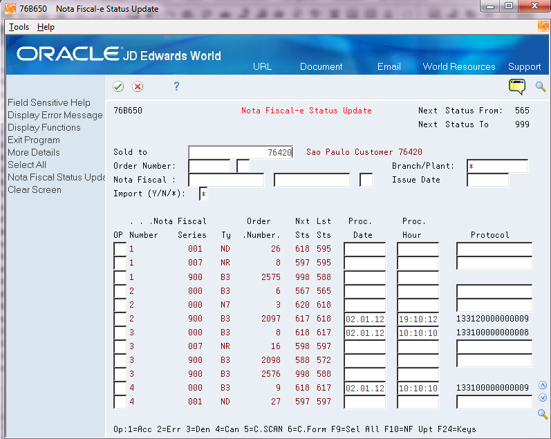Click the Import (Y/N/*) field

(203, 194)
